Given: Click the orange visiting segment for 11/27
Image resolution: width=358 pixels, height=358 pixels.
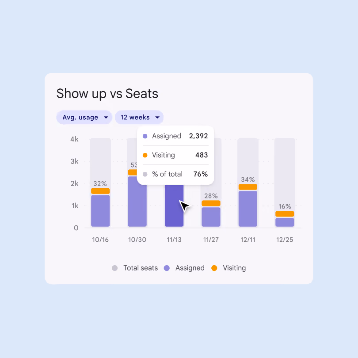Looking at the screenshot, I should 211,203.
